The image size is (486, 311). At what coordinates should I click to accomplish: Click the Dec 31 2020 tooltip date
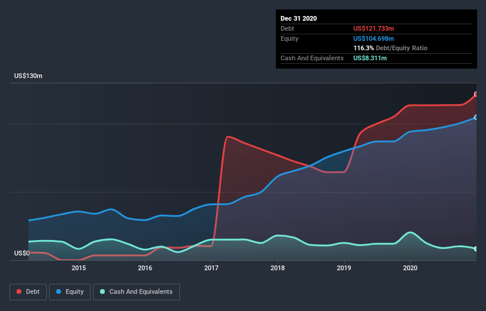tap(298, 18)
